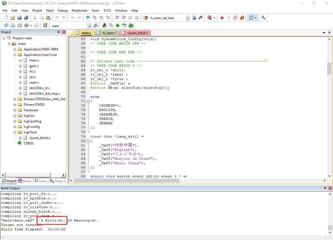Open the lv_anim_set_time find dropdown
Image resolution: width=333 pixels, height=240 pixels.
[188, 18]
